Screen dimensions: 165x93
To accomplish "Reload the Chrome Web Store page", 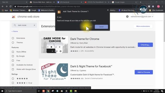I will [x=10, y=6].
